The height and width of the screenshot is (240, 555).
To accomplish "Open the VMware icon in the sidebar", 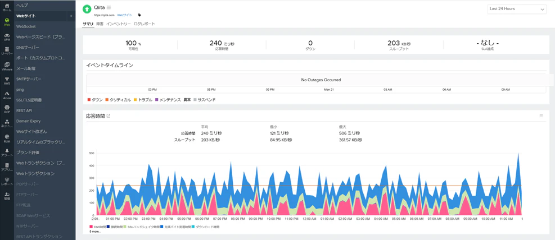I will (7, 65).
